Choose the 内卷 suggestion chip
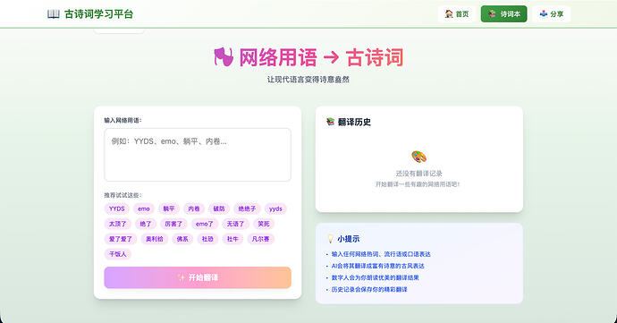 [x=194, y=208]
